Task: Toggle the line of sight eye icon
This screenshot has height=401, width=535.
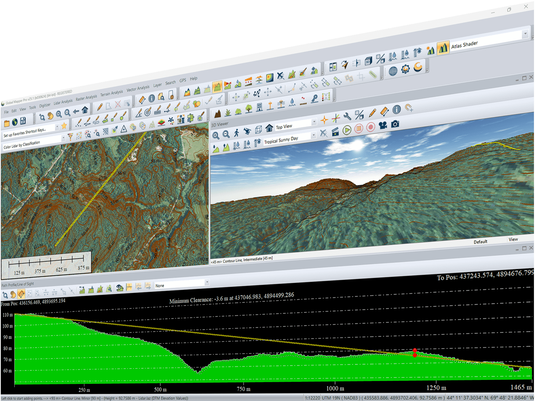Action: pyautogui.click(x=119, y=288)
